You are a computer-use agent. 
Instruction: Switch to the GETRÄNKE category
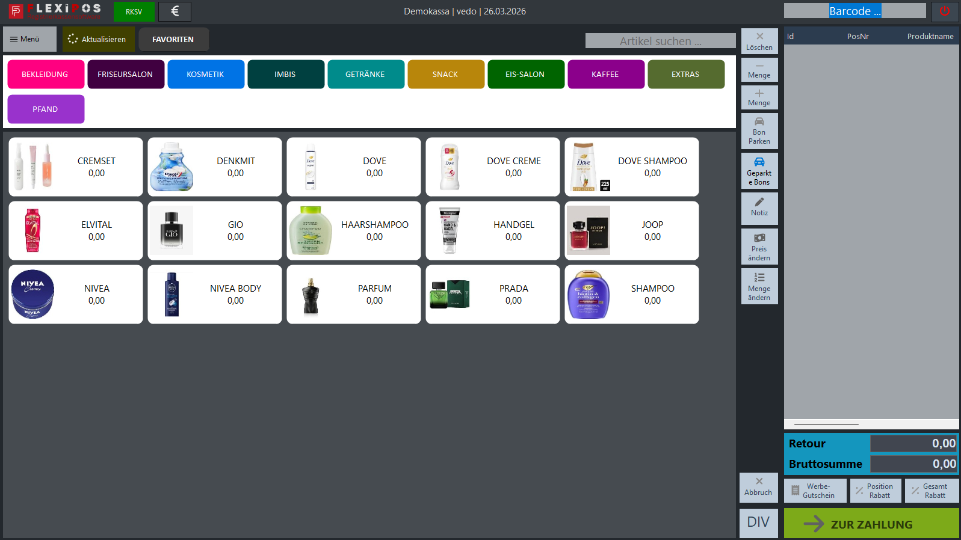[365, 75]
